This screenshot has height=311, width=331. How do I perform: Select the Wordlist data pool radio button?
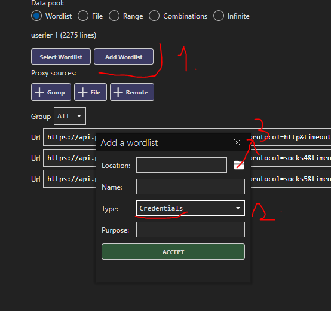point(36,16)
